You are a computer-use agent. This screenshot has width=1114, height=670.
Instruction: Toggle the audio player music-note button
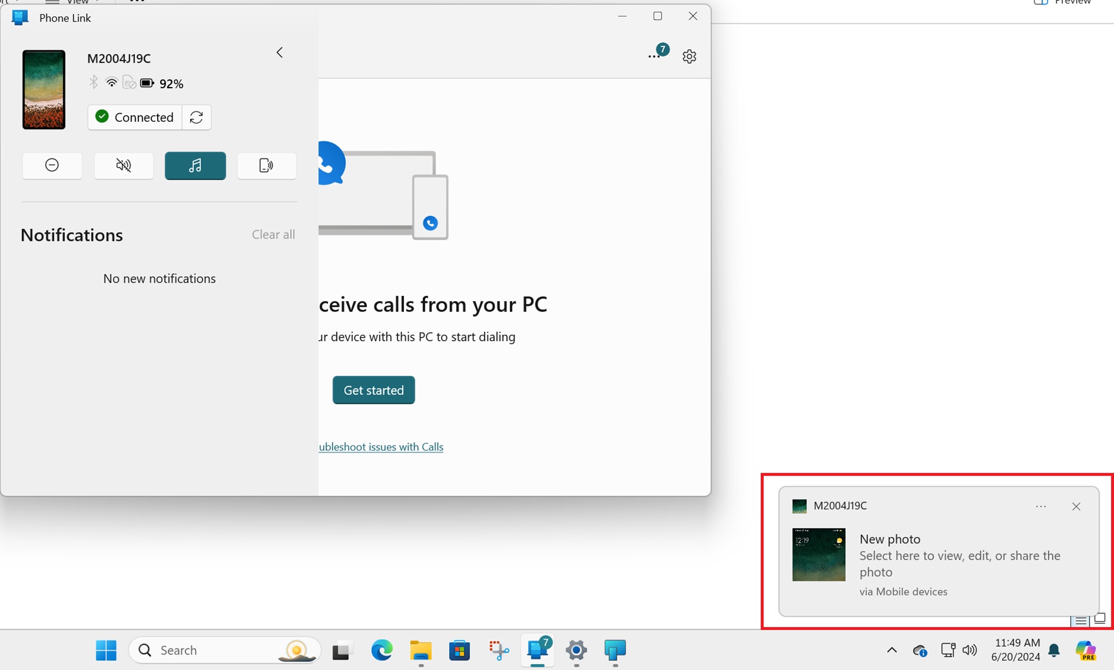[196, 165]
